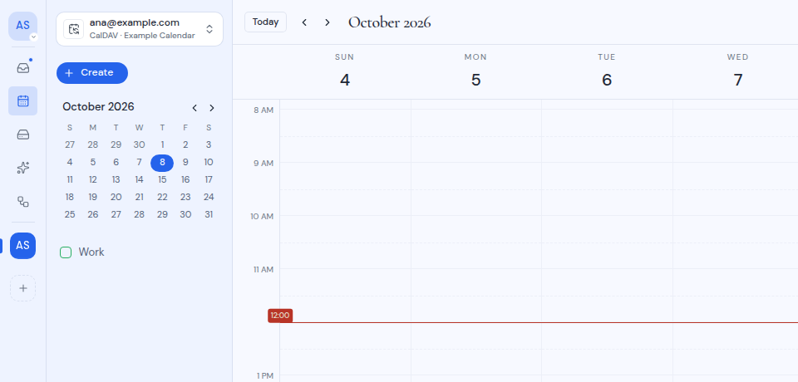Toggle the Work calendar checkbox
The width and height of the screenshot is (798, 382).
[x=66, y=252]
